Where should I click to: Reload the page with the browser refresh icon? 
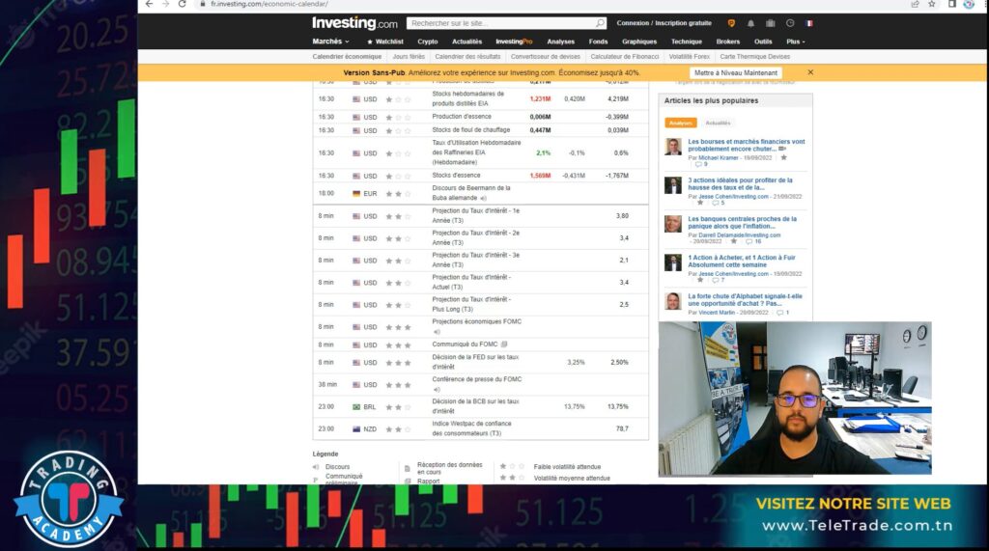[x=182, y=4]
